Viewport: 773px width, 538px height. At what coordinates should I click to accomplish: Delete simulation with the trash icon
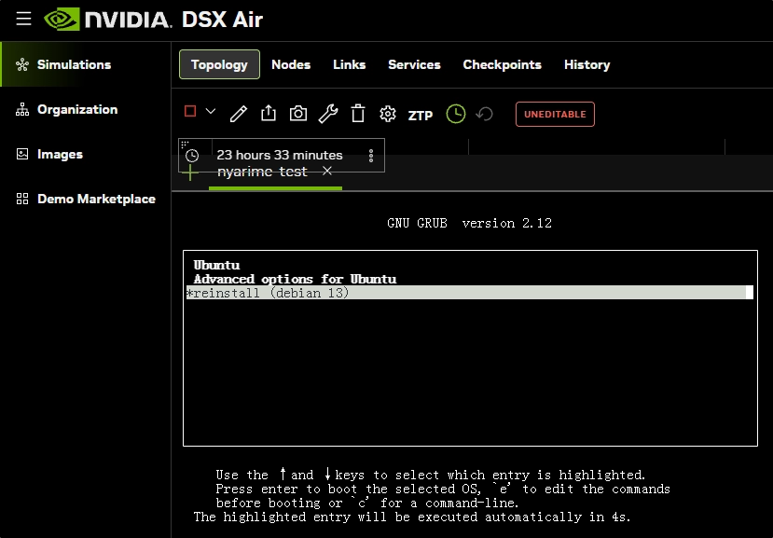(358, 114)
